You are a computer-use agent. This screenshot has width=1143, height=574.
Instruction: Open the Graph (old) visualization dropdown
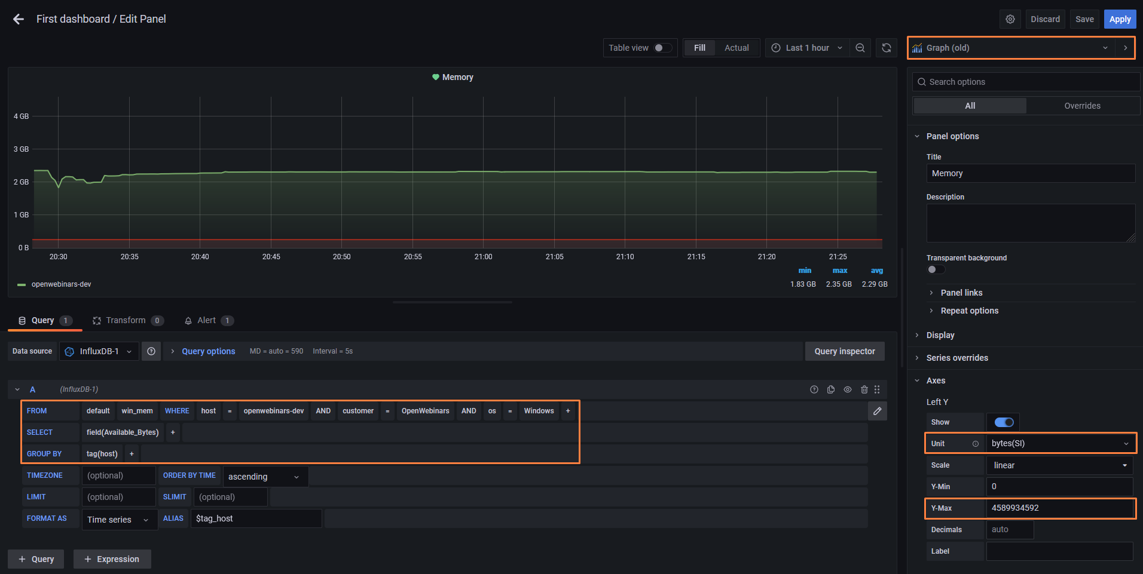point(1104,48)
